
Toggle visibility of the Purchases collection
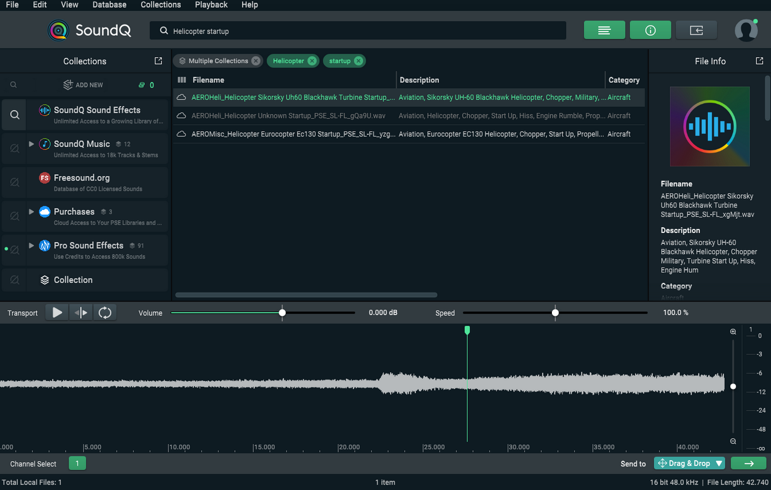click(x=13, y=216)
